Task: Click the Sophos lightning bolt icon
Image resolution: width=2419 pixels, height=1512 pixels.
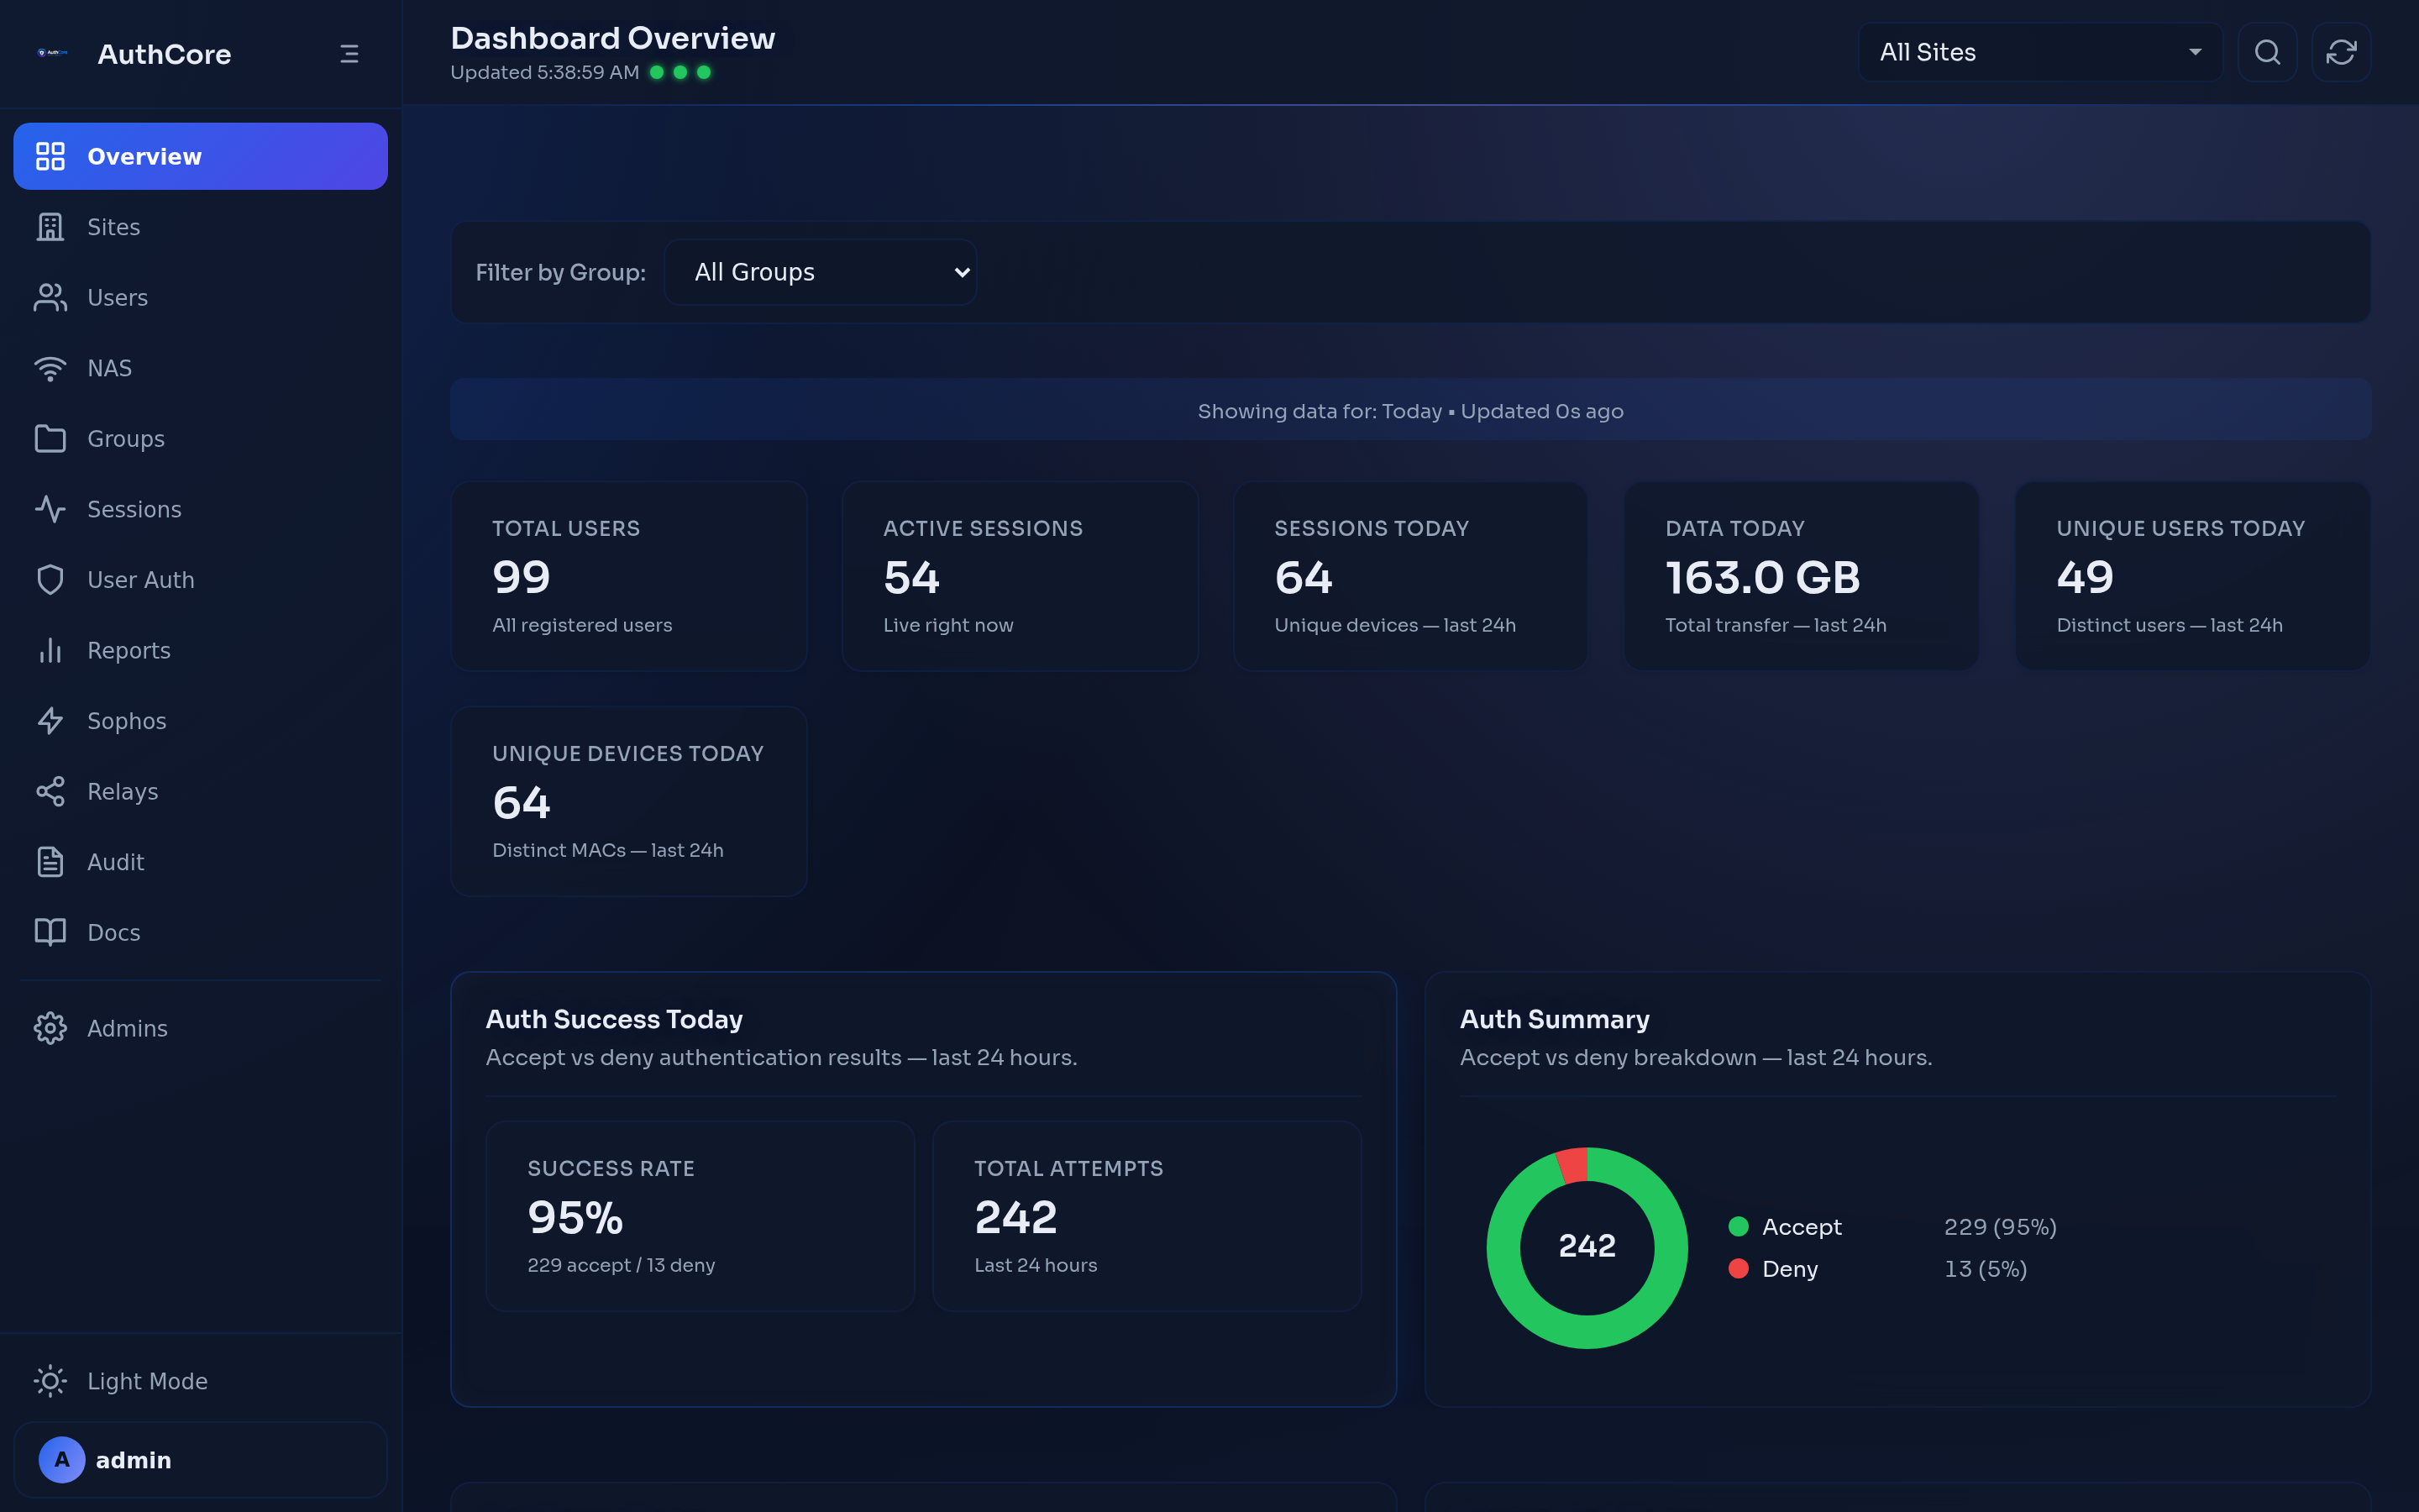Action: pyautogui.click(x=51, y=720)
